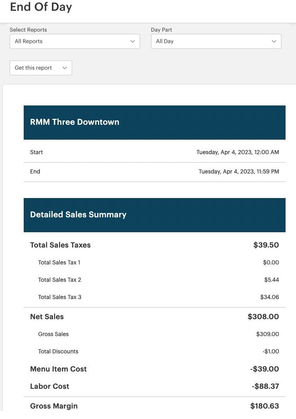The height and width of the screenshot is (419, 296).
Task: Select the Detailed Sales Summary header
Action: click(78, 215)
